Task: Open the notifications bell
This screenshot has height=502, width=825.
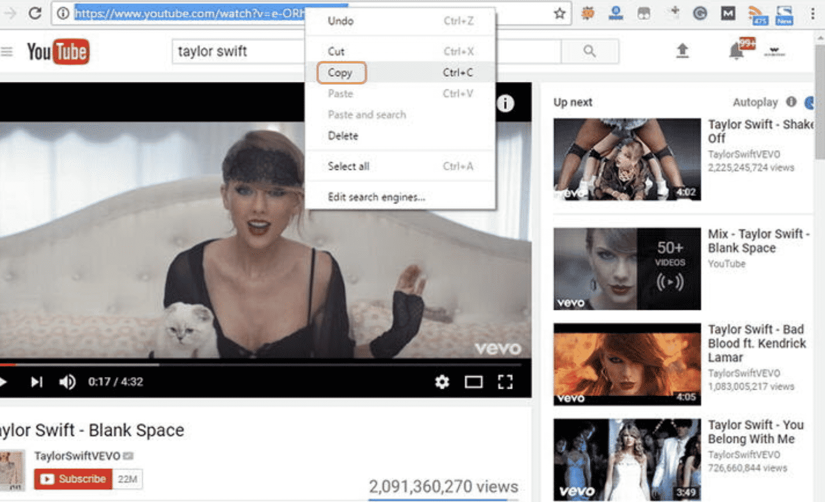Action: pyautogui.click(x=736, y=51)
